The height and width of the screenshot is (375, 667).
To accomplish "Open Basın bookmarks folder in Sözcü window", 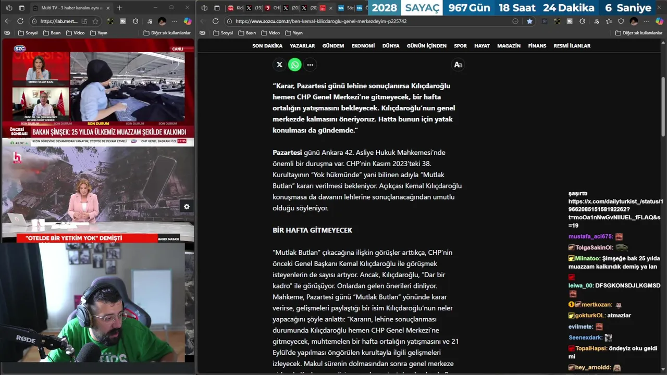I will 248,33.
